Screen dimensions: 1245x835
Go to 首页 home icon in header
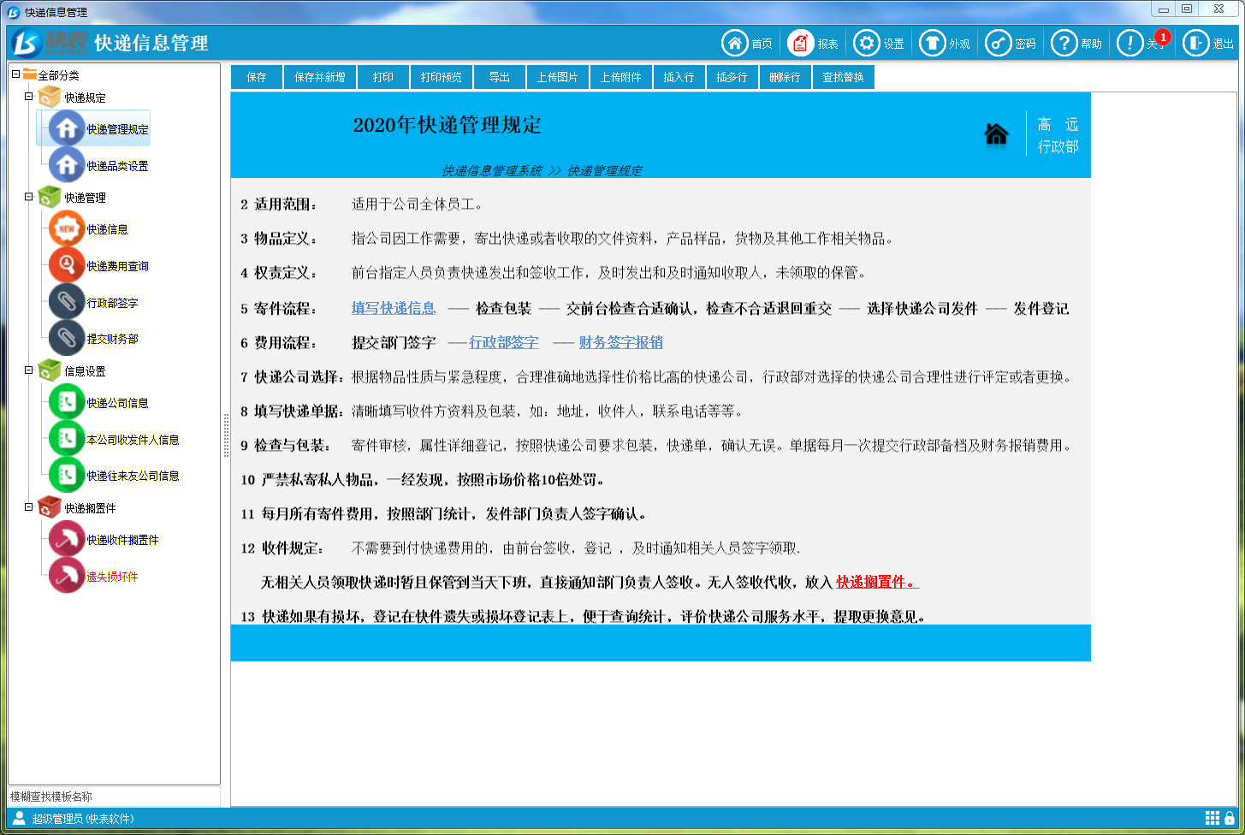(735, 43)
